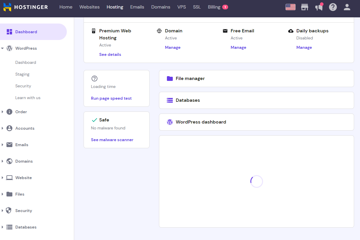
Task: Click Run page speed test link
Action: tap(111, 99)
